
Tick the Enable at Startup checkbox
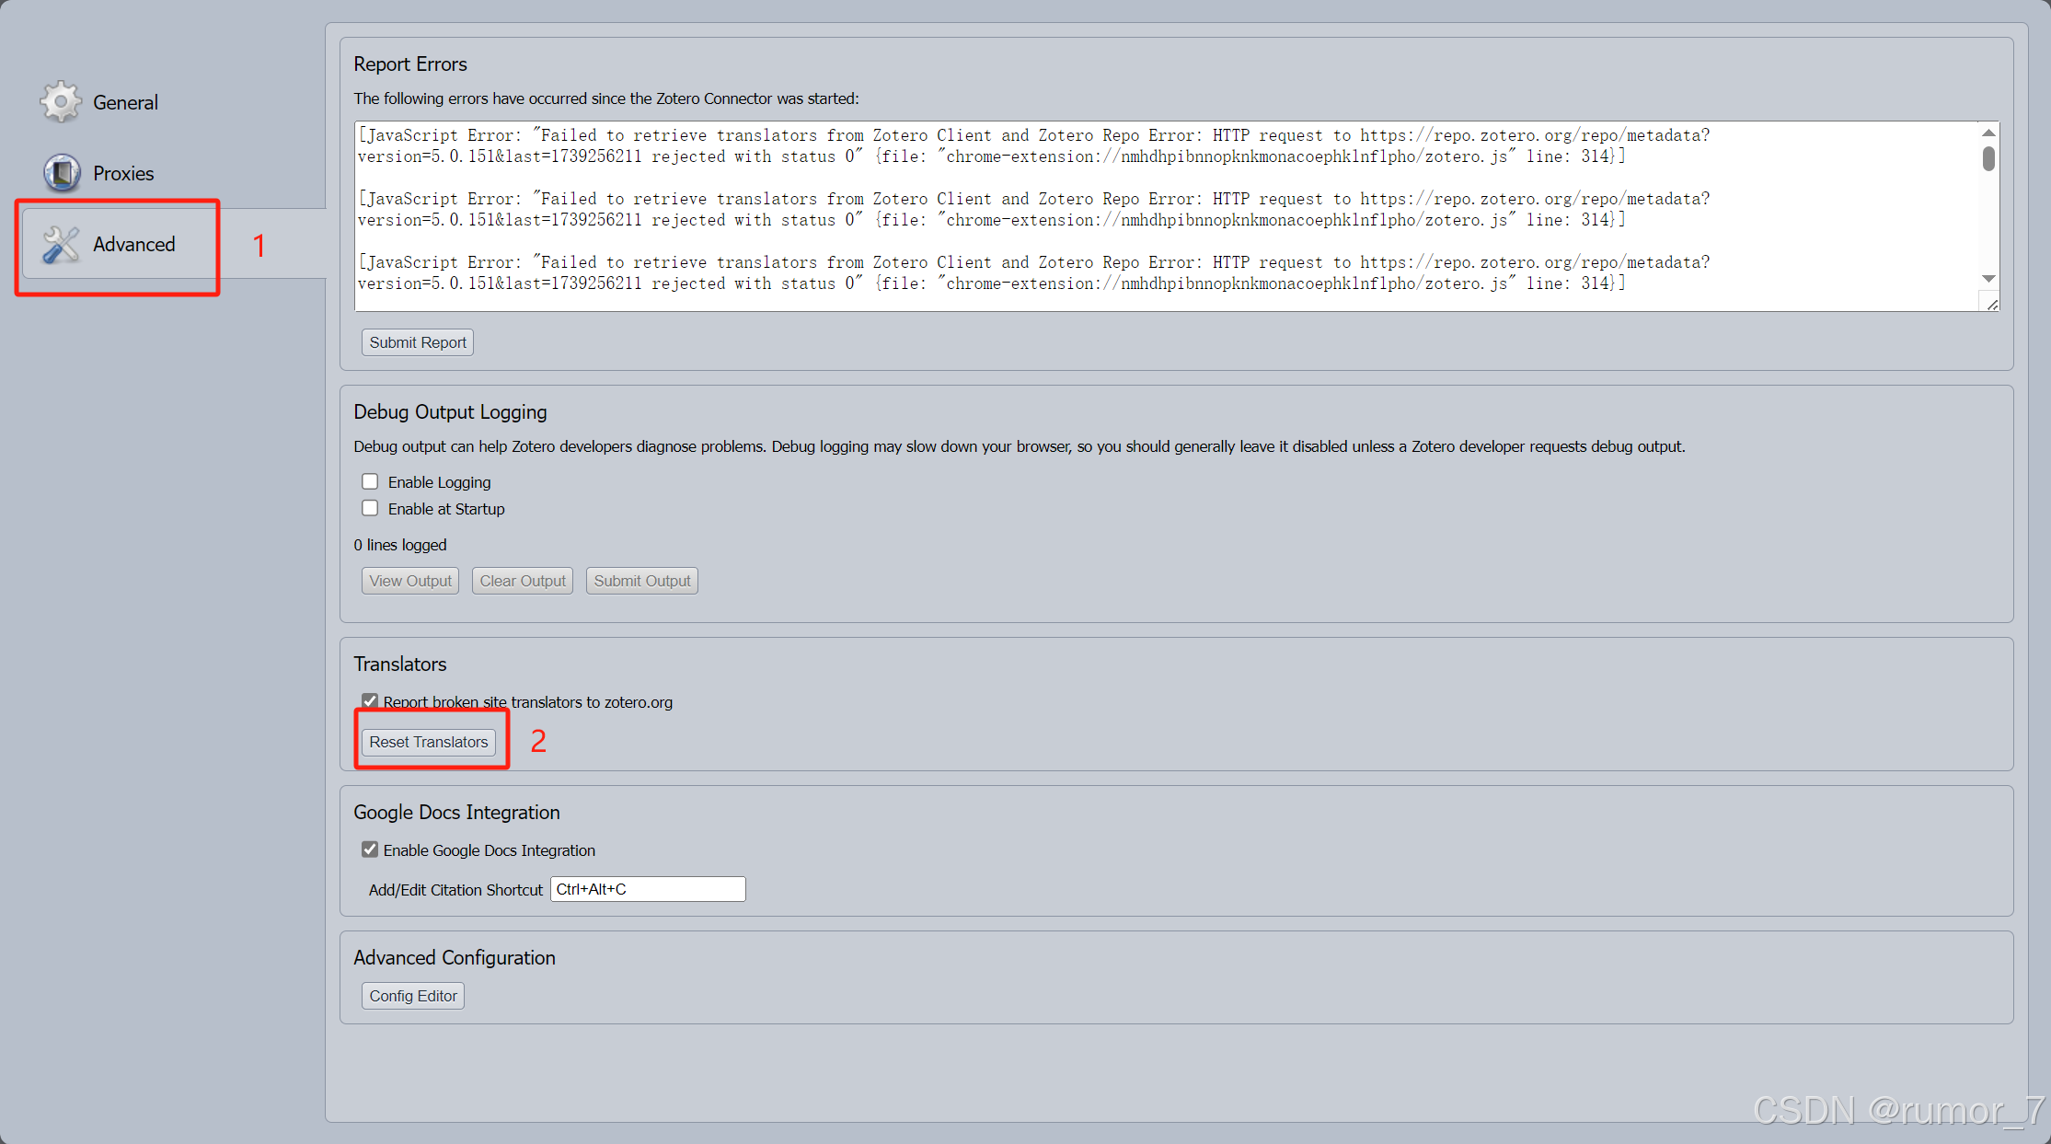tap(370, 508)
